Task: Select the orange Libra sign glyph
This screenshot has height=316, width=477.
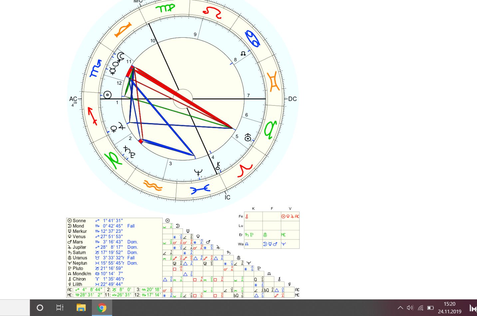Action: point(123,30)
